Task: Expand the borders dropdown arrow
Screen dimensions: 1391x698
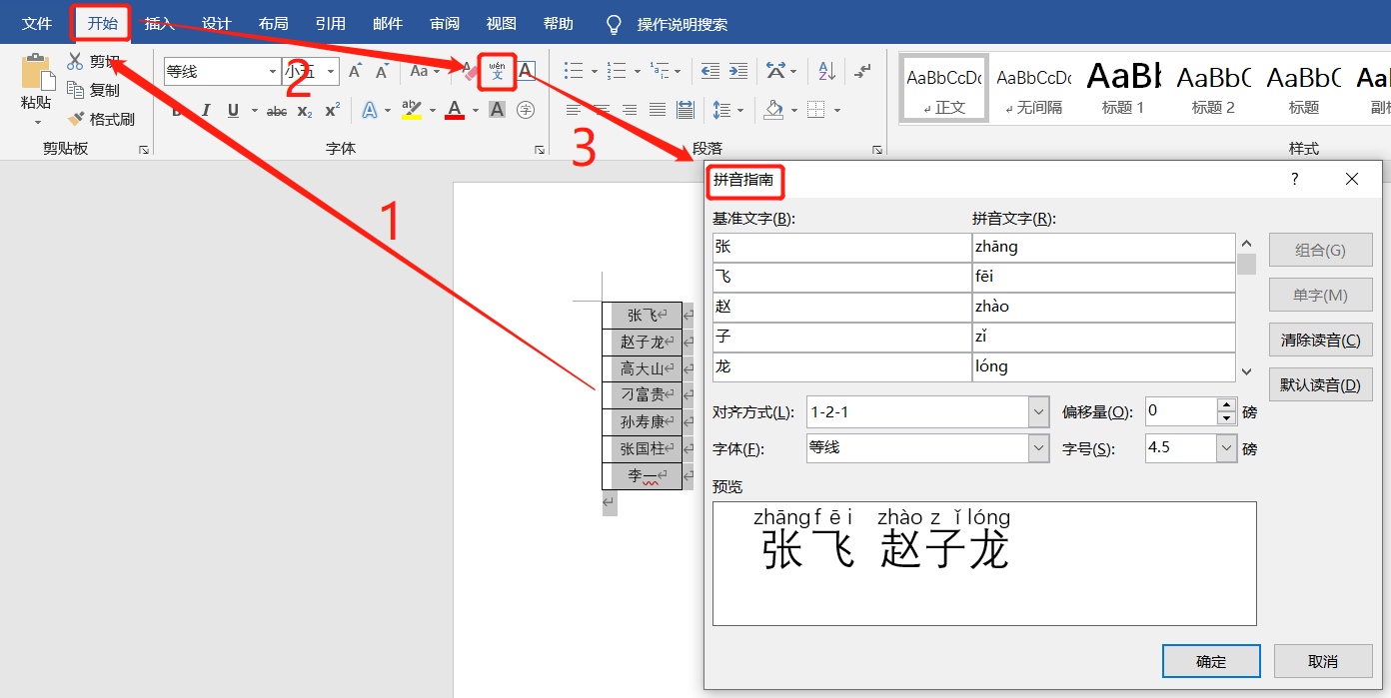Action: [x=837, y=111]
